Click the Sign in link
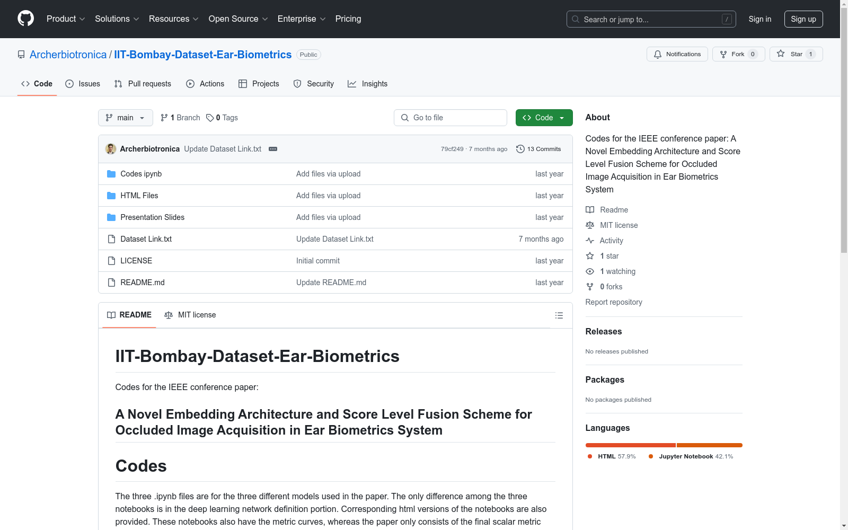The image size is (848, 530). [760, 19]
